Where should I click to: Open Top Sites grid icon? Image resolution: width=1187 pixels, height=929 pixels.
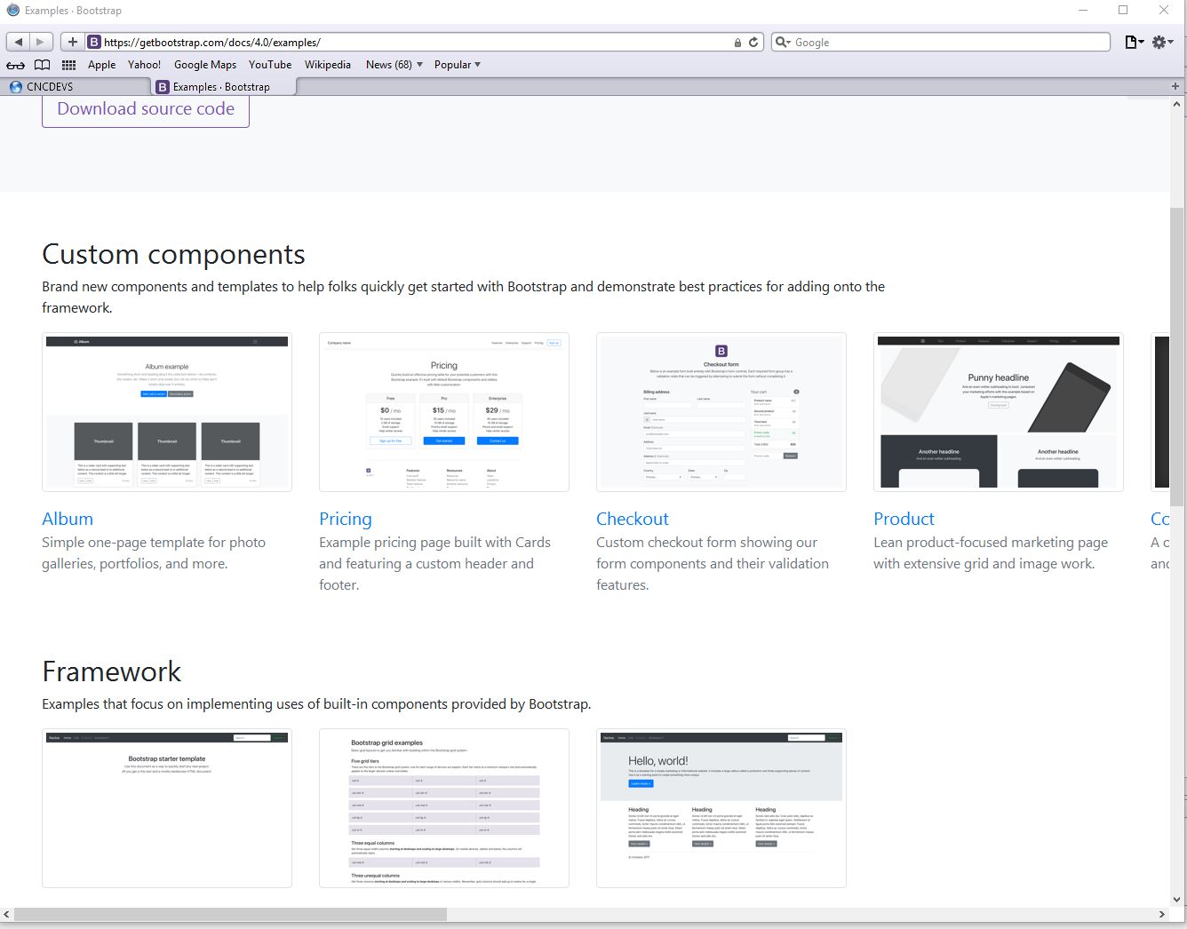click(x=68, y=65)
